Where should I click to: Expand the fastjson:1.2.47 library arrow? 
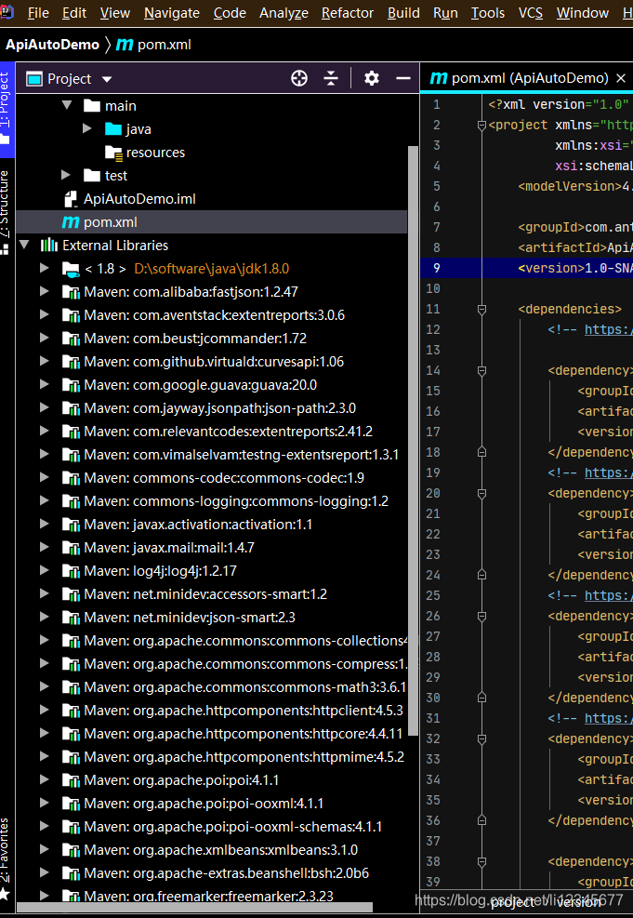tap(44, 291)
